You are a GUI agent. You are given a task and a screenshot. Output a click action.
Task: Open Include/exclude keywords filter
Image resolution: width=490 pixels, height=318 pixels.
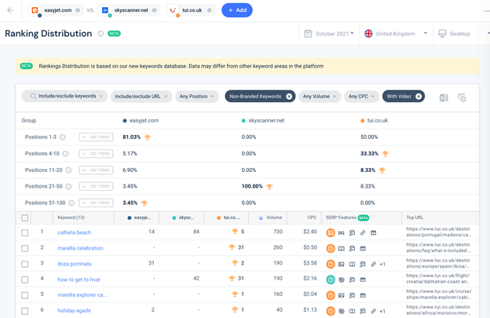64,97
